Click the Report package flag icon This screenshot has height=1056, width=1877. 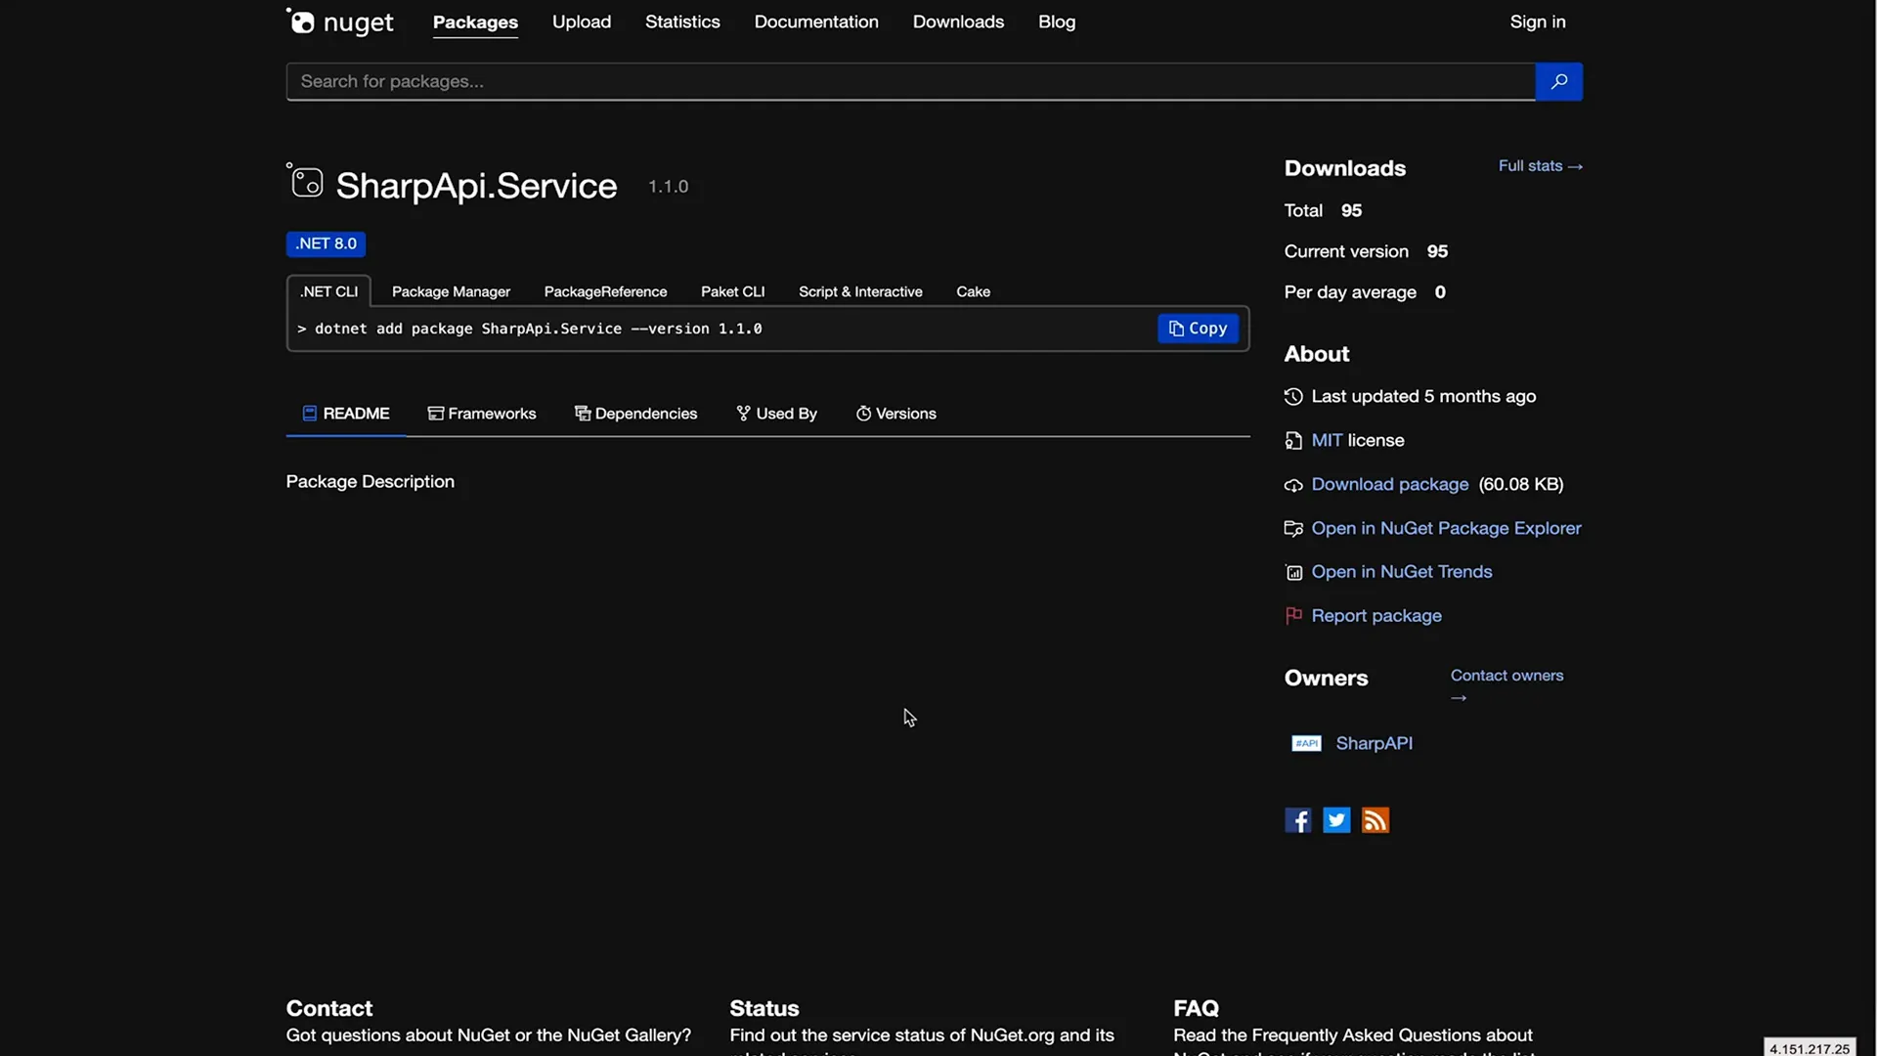(x=1293, y=615)
